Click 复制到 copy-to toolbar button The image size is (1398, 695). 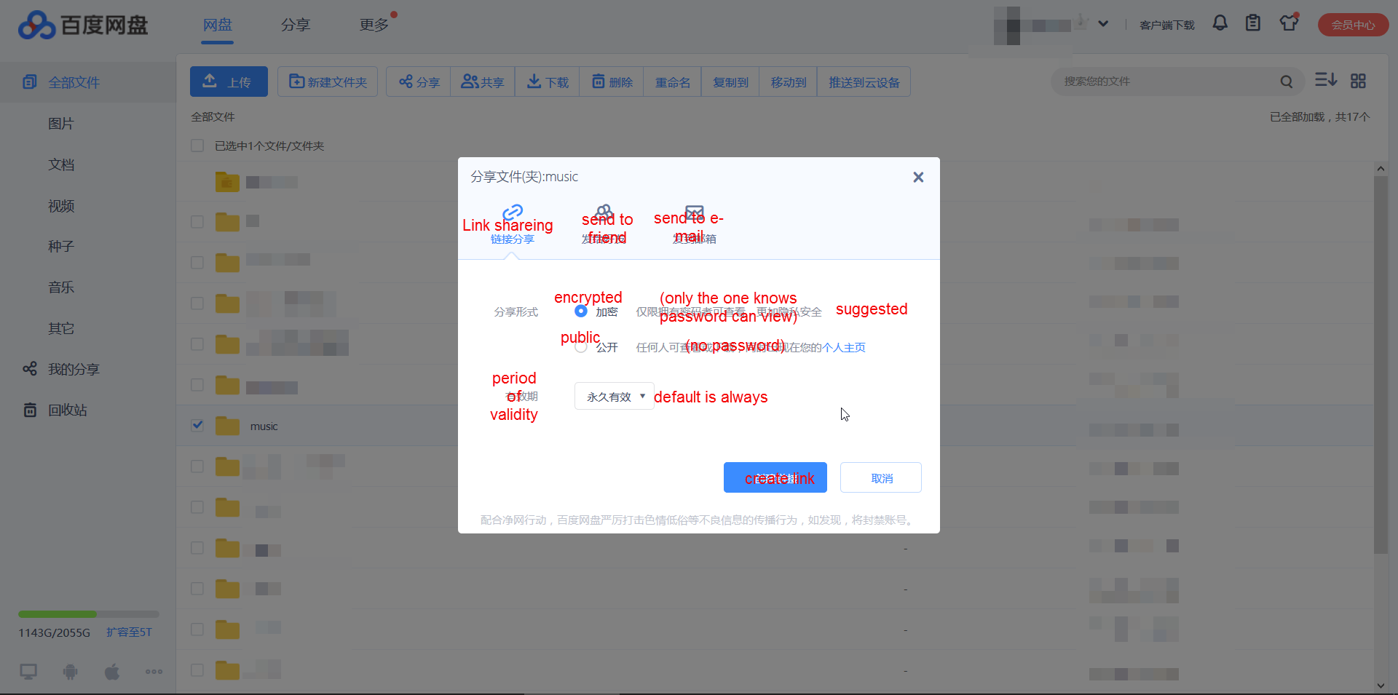(x=730, y=82)
